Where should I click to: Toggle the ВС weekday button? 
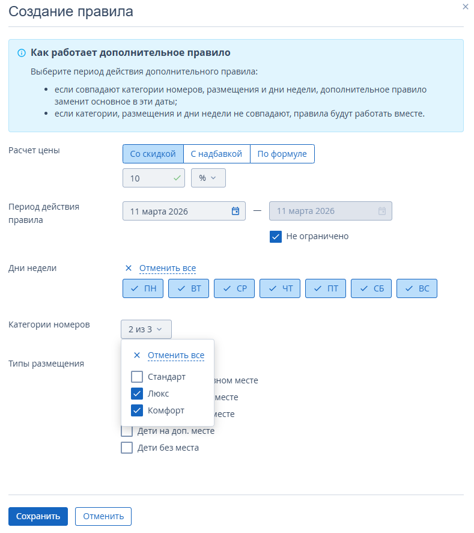tap(417, 288)
